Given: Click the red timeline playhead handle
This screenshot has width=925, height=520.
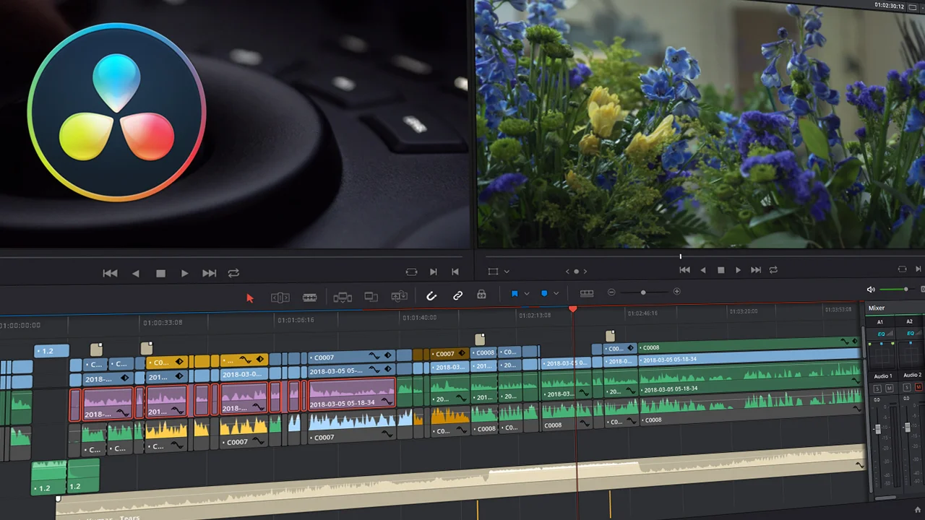Looking at the screenshot, I should pyautogui.click(x=573, y=309).
